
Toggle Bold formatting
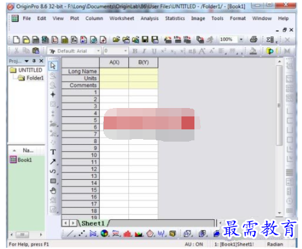[135, 51]
